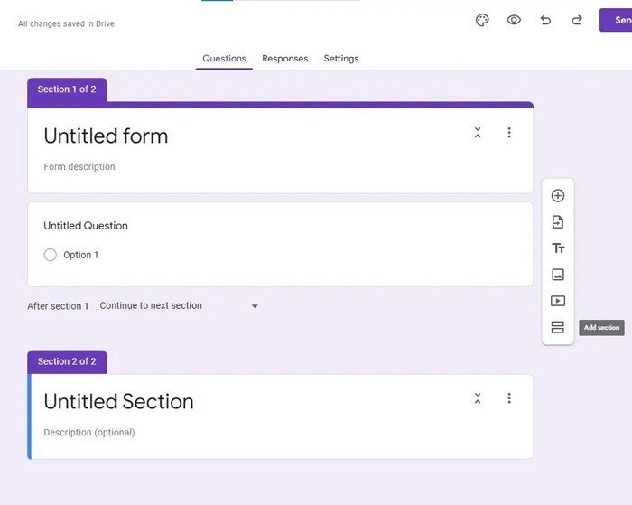Image resolution: width=632 pixels, height=505 pixels.
Task: Preview the form with eye icon
Action: [x=514, y=20]
